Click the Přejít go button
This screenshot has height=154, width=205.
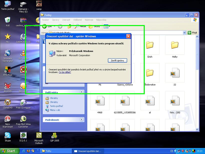click(x=192, y=33)
